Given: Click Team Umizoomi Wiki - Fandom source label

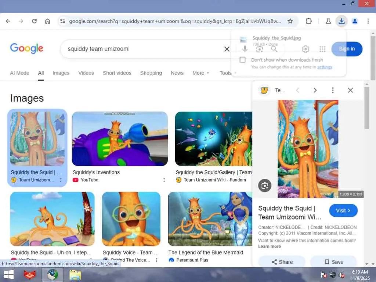Looking at the screenshot, I should point(215,180).
